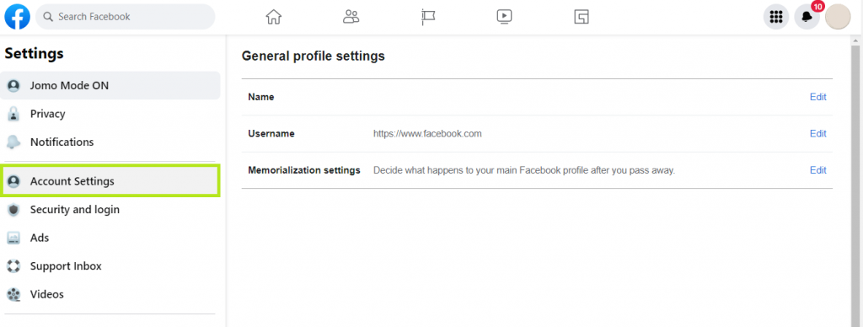Open Privacy settings in sidebar
The height and width of the screenshot is (327, 863).
tap(110, 114)
